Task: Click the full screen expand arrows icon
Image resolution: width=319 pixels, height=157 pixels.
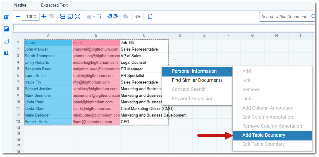Action: tap(77, 17)
